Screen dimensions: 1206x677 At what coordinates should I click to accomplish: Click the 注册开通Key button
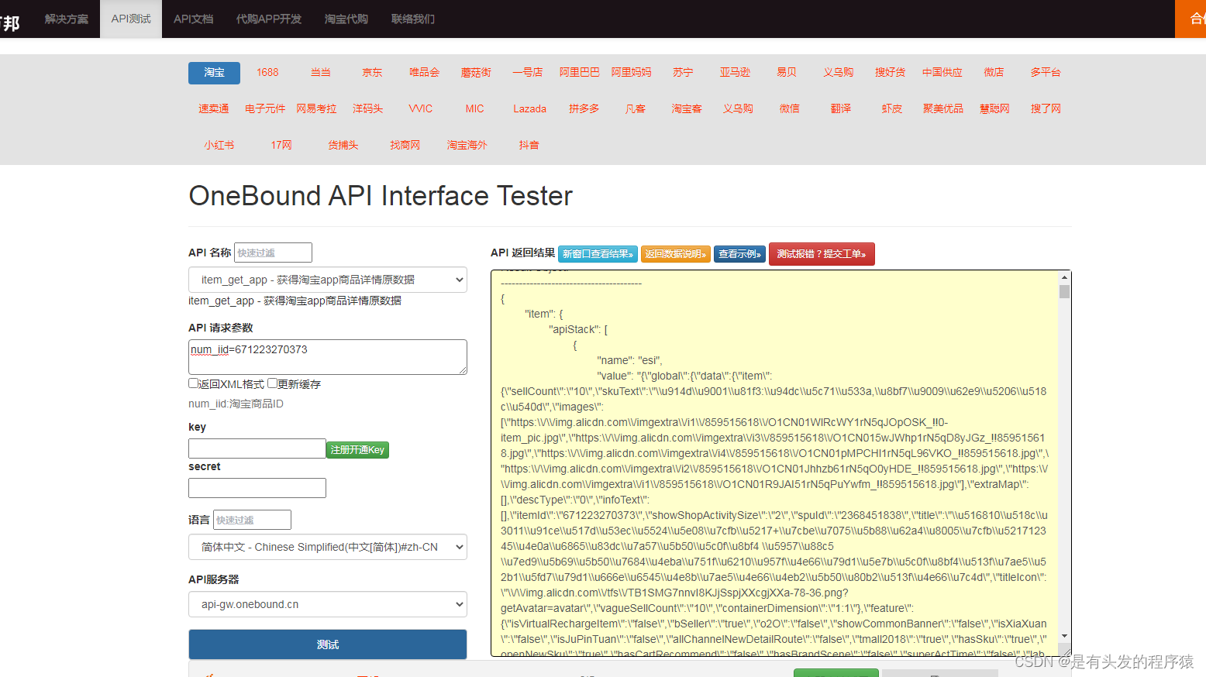(357, 450)
